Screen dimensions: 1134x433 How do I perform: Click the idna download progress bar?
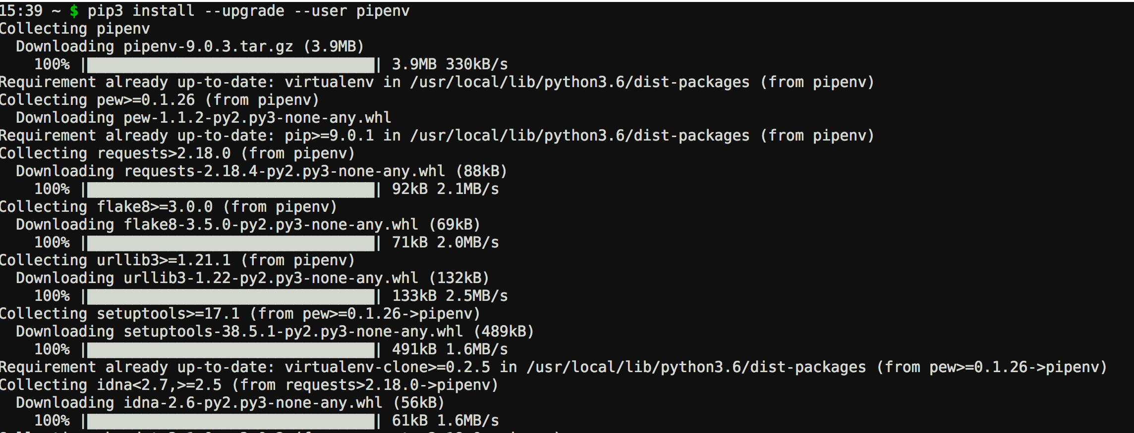click(x=231, y=421)
